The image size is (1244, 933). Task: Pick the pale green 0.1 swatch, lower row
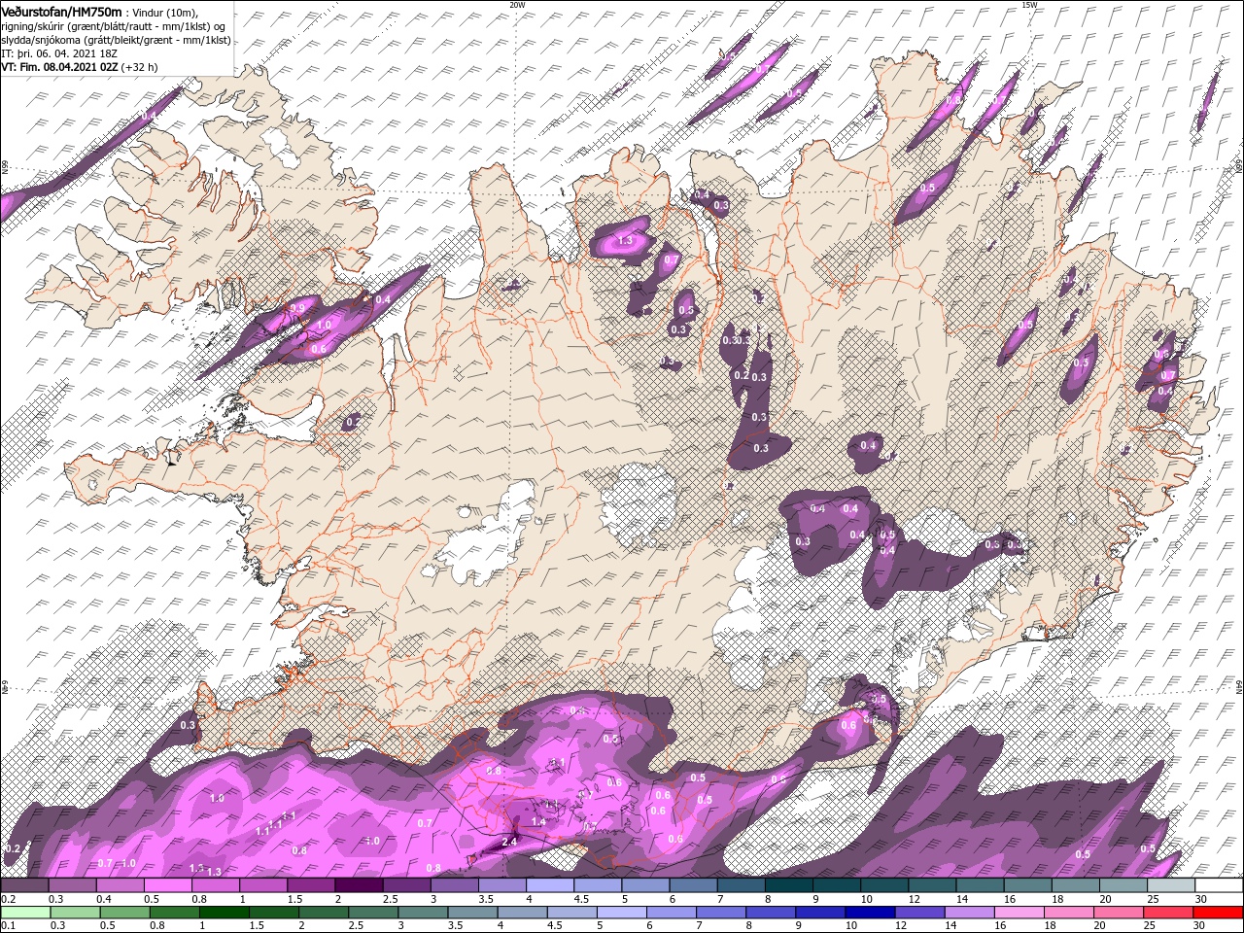coord(25,913)
